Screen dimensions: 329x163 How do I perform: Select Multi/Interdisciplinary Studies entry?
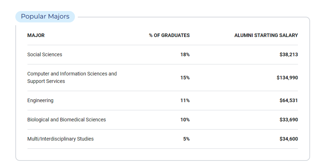(x=60, y=139)
